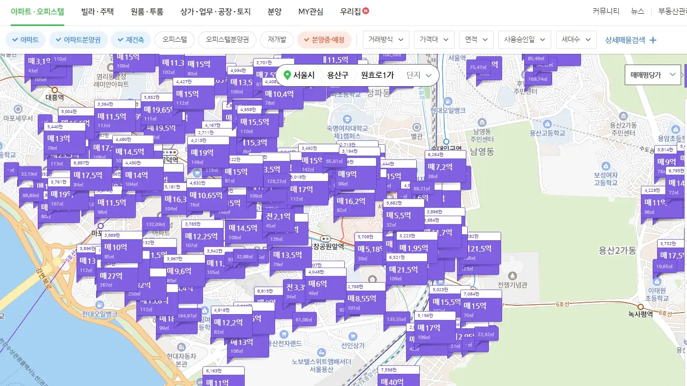
Task: Go to the 뉴스 page
Action: [x=637, y=12]
